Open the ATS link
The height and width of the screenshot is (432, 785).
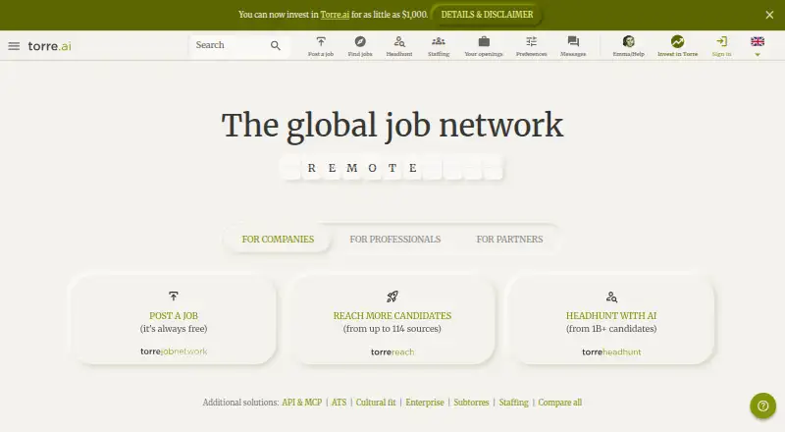tap(339, 403)
